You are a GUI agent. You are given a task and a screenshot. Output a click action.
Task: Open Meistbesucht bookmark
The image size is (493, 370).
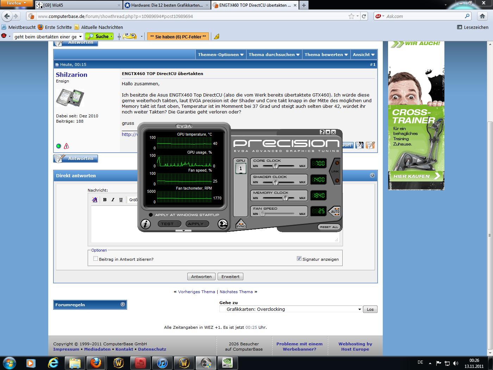pos(18,27)
